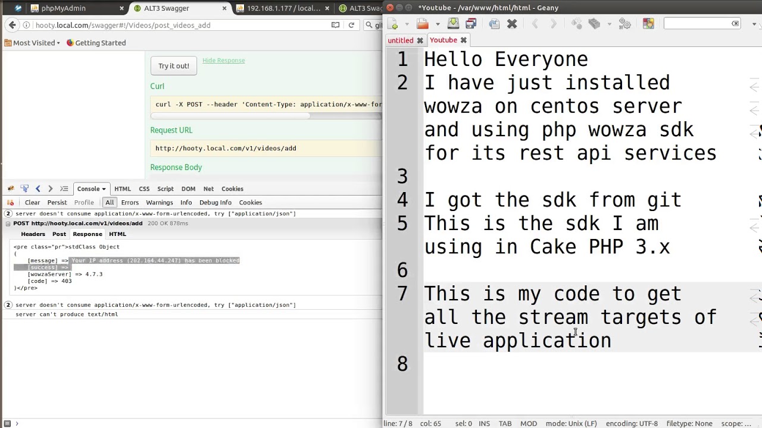The width and height of the screenshot is (762, 428).
Task: Toggle Reader view icon in address bar
Action: 335,25
